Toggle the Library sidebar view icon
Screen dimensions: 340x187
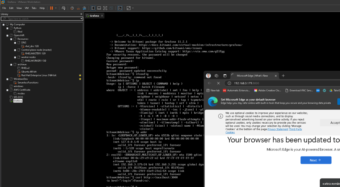93,8
